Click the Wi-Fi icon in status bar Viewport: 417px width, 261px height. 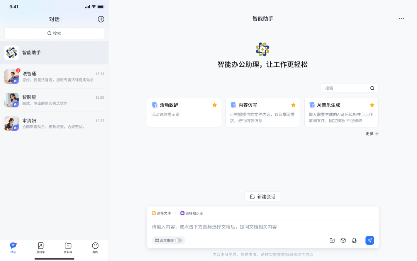point(93,7)
